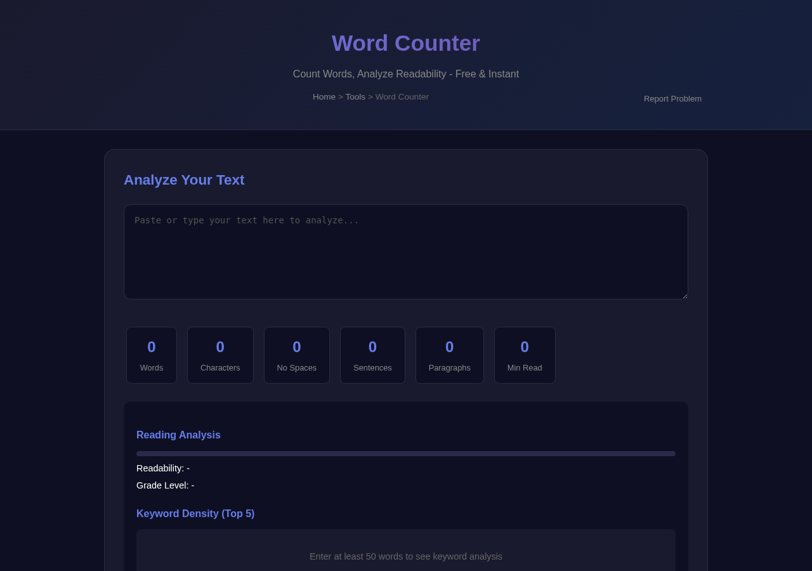Select the Sentences count card
Screen dimensions: 812x571
click(x=372, y=355)
